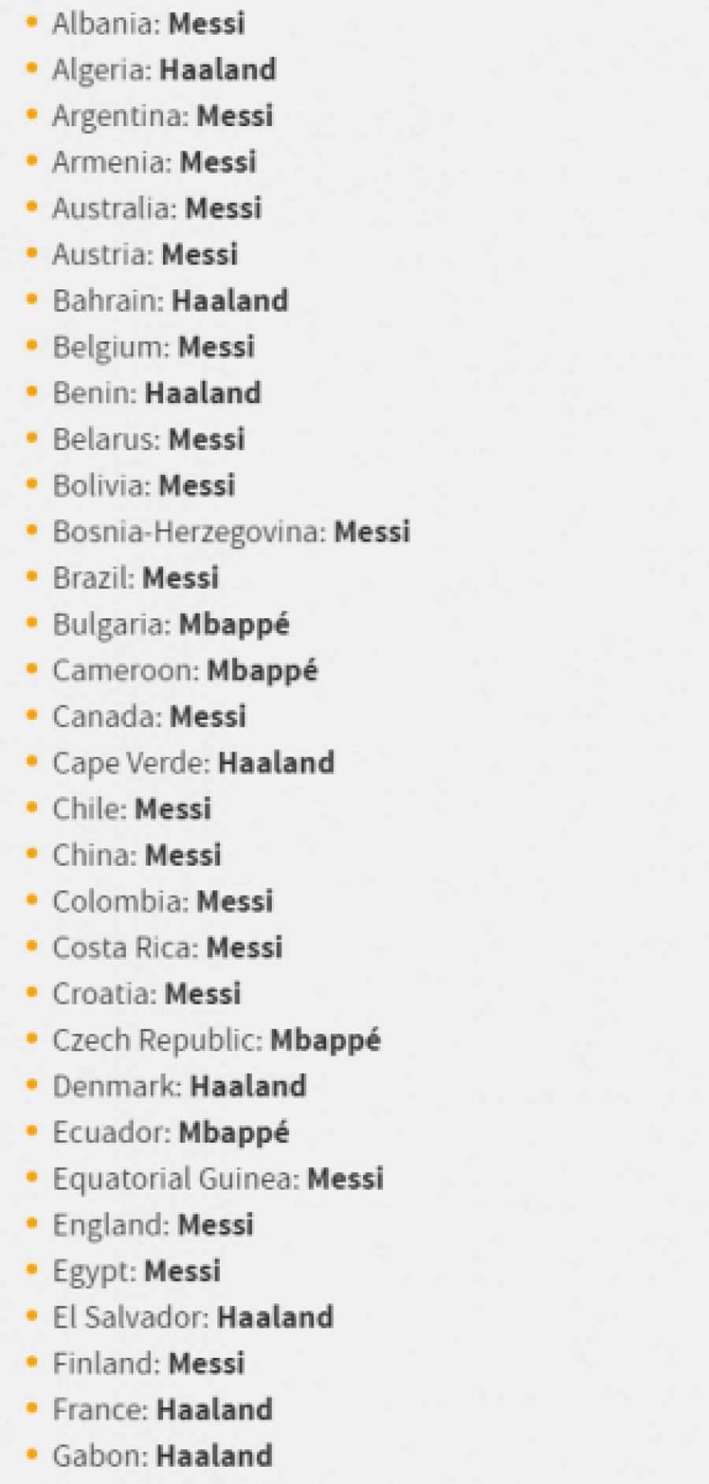
Task: Click the France: Haaland line
Action: click(162, 1409)
